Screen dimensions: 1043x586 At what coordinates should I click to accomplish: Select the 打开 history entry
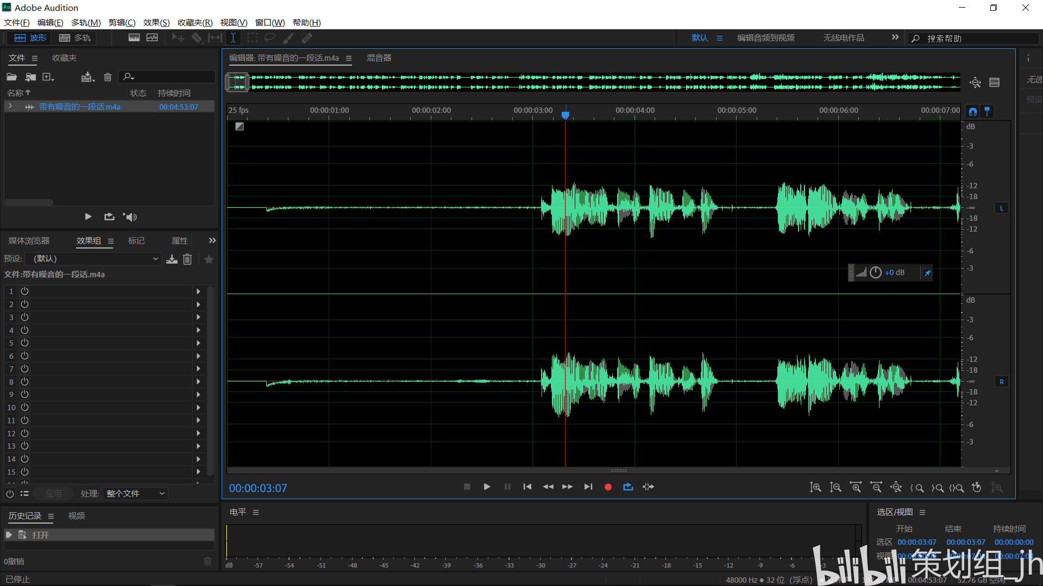[x=109, y=535]
